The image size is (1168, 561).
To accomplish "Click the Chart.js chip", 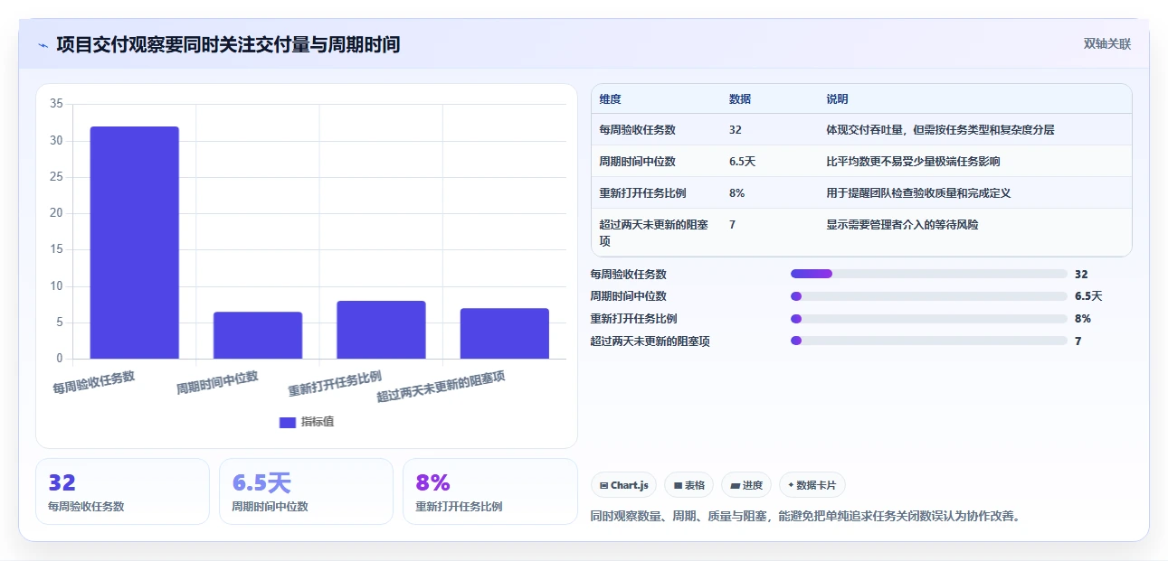I will point(624,485).
